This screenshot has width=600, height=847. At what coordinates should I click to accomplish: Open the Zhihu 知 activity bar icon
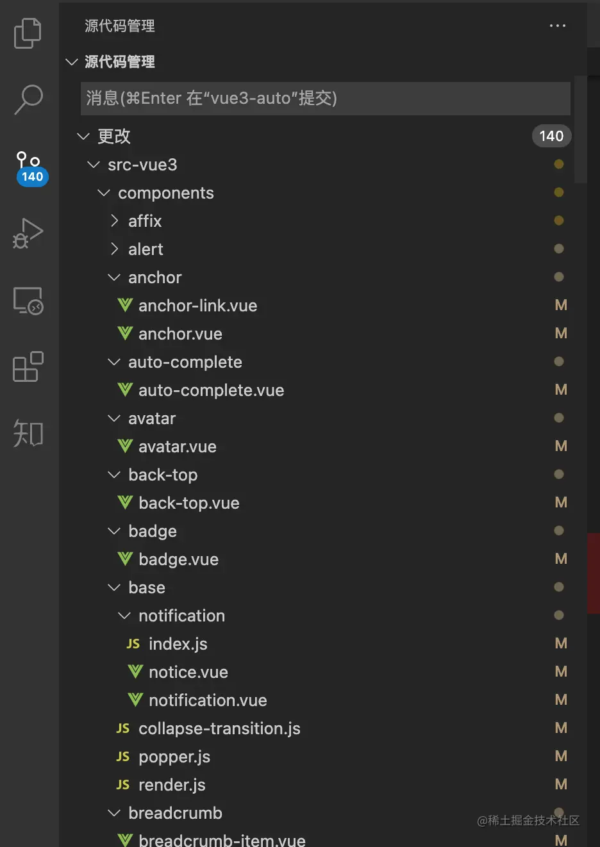click(28, 434)
